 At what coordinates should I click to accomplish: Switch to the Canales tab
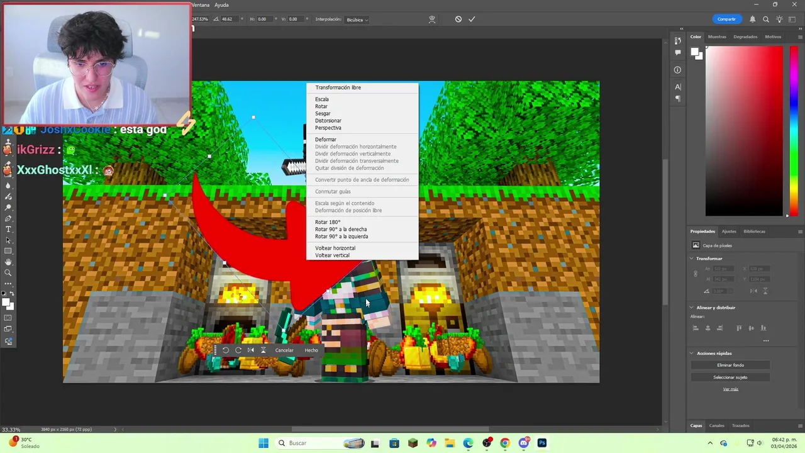pos(717,426)
